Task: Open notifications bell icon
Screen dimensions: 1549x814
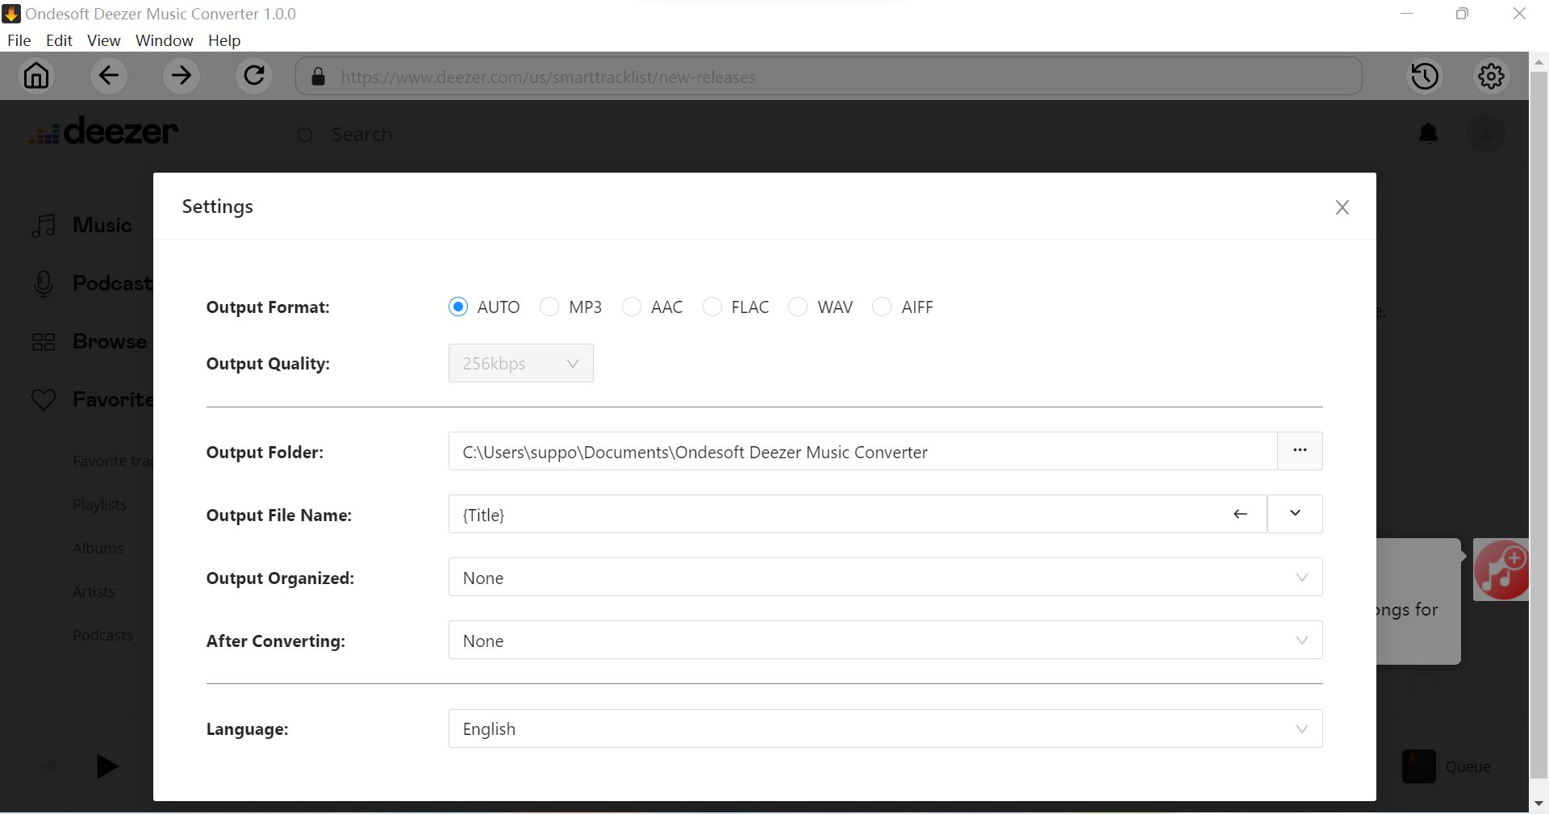Action: (x=1428, y=134)
